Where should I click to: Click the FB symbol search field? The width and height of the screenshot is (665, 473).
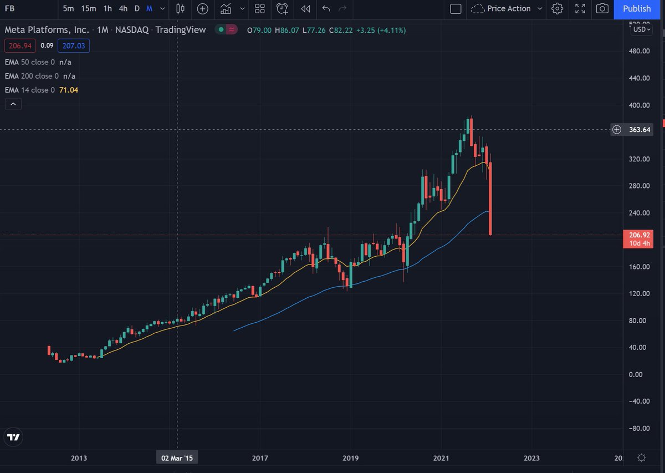pyautogui.click(x=28, y=8)
